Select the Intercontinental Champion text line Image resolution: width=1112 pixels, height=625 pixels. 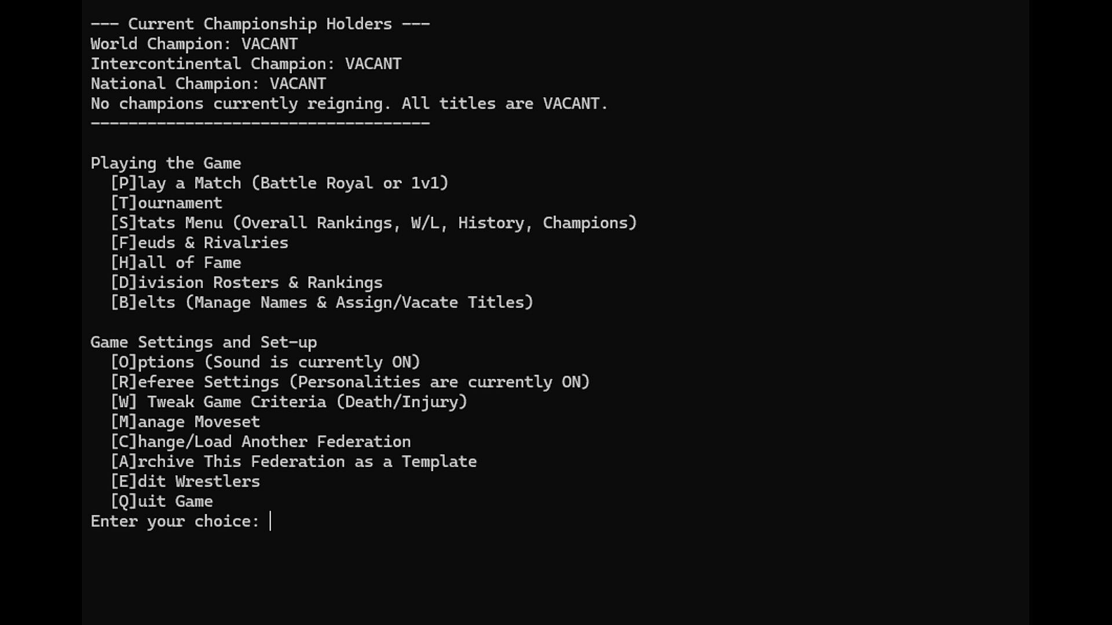click(246, 64)
